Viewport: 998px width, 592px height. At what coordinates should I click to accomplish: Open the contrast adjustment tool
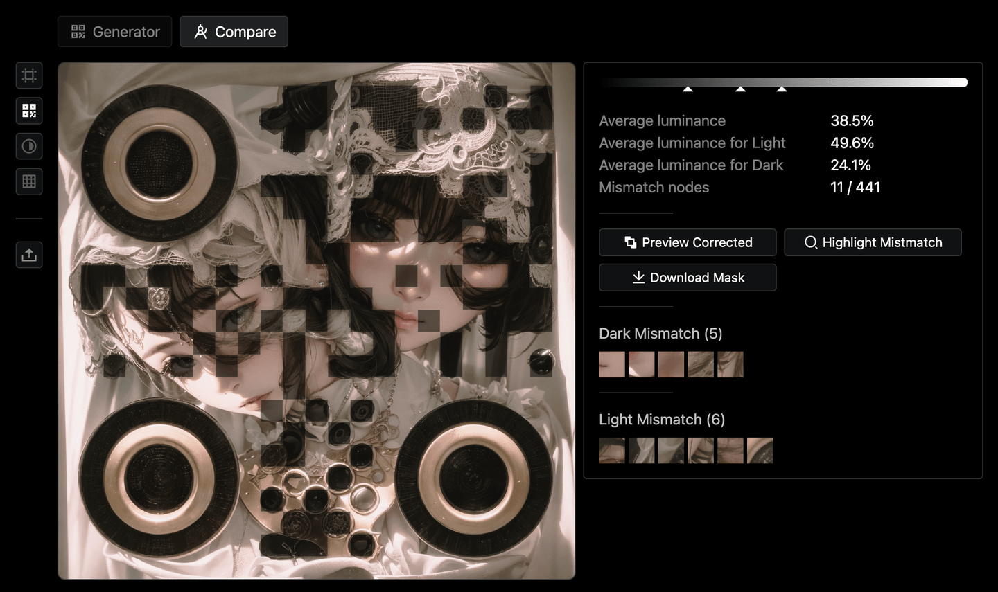coord(28,146)
